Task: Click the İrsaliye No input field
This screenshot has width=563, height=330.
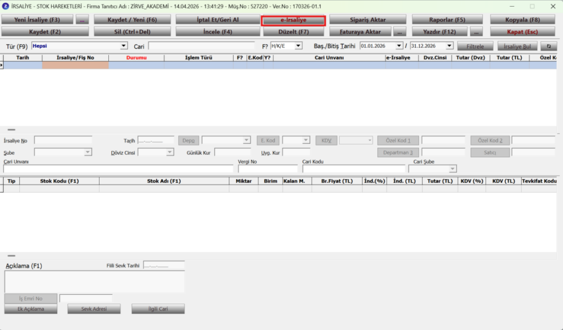Action: (63, 140)
